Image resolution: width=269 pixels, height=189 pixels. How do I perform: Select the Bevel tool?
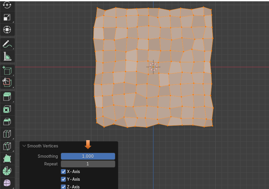[x=7, y=122]
